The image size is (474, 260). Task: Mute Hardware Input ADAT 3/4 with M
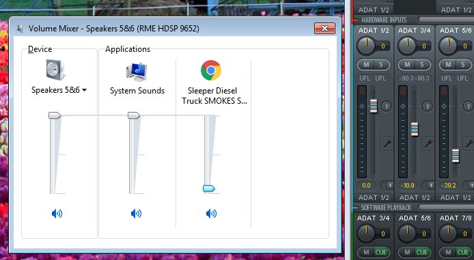coord(407,65)
